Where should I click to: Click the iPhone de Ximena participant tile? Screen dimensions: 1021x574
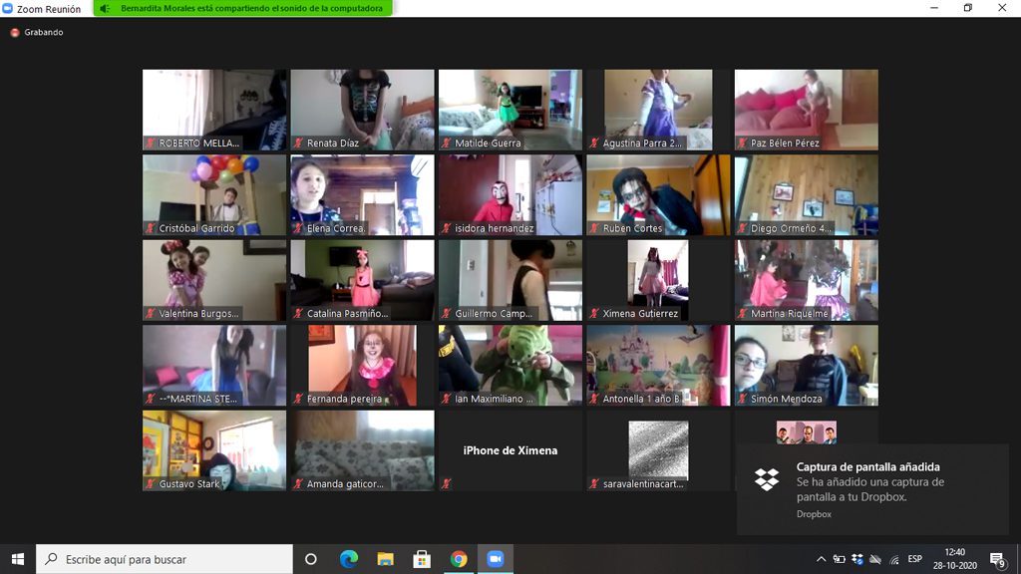tap(510, 450)
